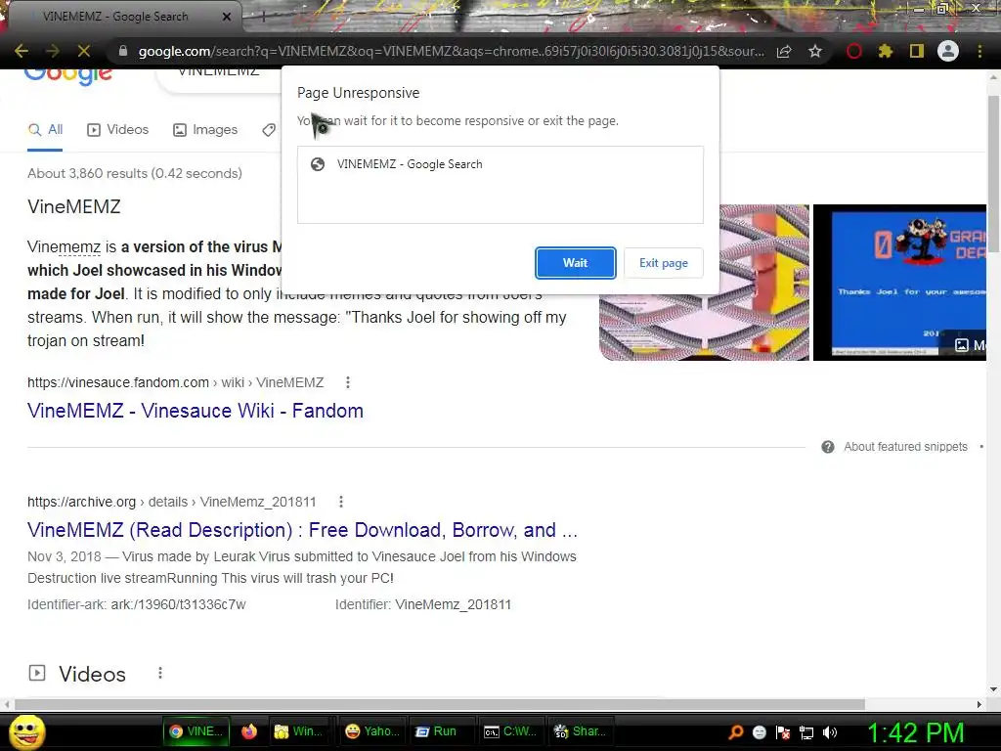Image resolution: width=1001 pixels, height=751 pixels.
Task: Click the horizontal scrollbar right arrow
Action: (x=979, y=704)
